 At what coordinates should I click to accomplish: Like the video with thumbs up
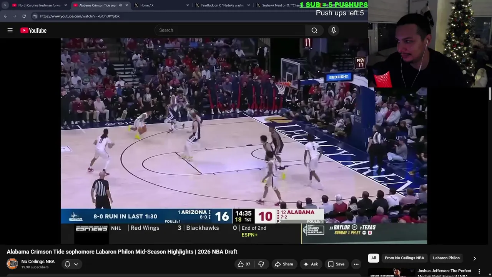tap(244, 264)
